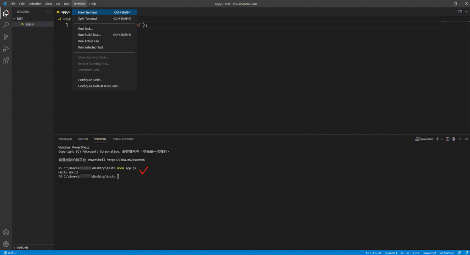Click Prettier status bar entry
Image resolution: width=470 pixels, height=255 pixels.
pos(447,253)
